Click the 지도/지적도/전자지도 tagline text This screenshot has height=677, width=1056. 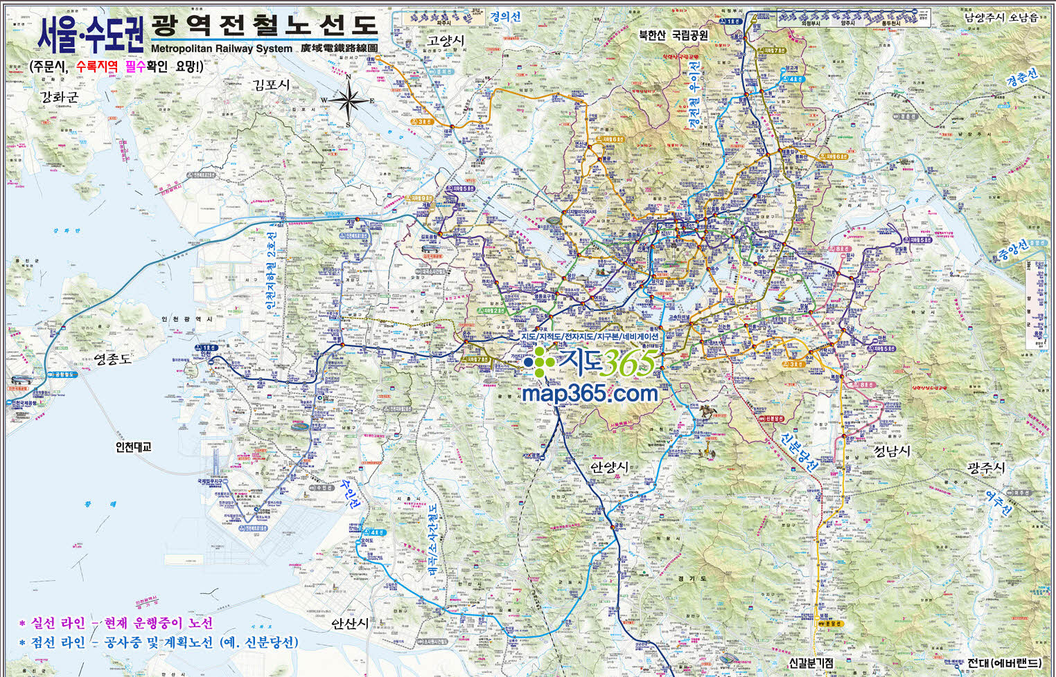590,336
